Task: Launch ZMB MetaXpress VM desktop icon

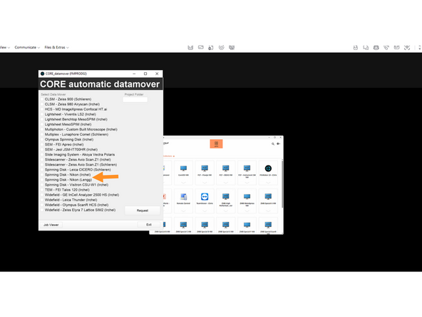Action: (x=247, y=196)
